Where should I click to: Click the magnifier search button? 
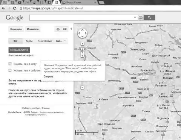coord(149,17)
